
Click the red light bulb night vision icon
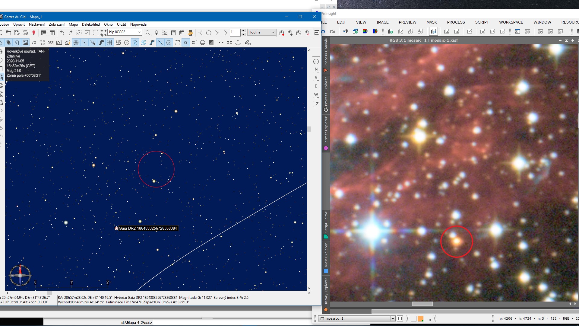click(x=34, y=33)
